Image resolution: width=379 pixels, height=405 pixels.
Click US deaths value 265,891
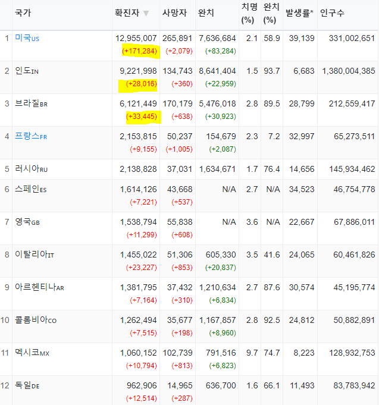click(177, 38)
